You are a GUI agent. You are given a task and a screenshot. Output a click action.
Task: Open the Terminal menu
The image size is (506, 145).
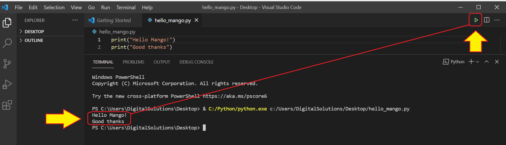[126, 7]
